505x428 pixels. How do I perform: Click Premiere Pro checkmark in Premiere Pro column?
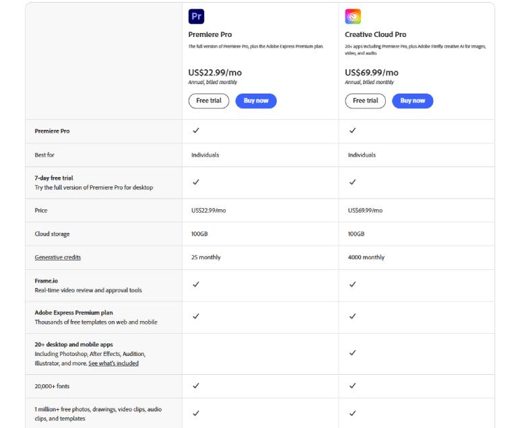[196, 131]
